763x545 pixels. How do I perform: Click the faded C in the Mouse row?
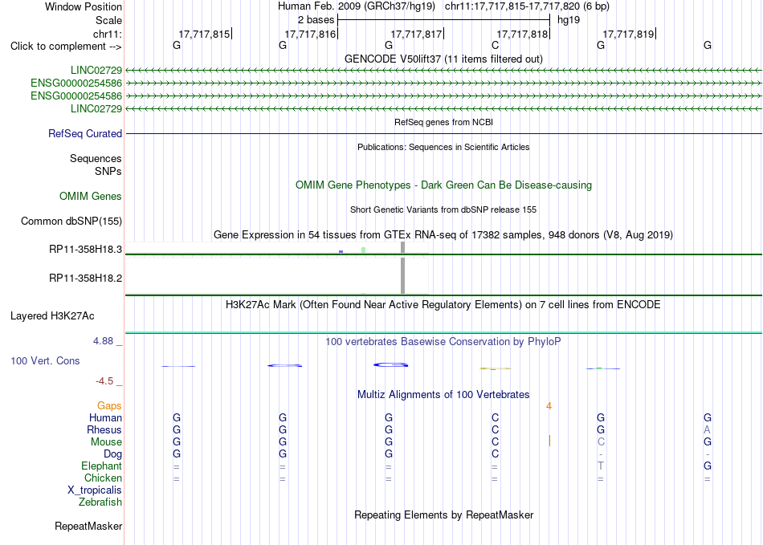(x=601, y=442)
